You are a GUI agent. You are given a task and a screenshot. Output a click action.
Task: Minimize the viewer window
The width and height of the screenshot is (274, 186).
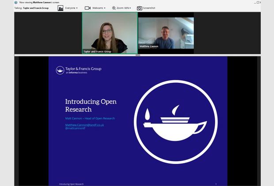[x=255, y=3]
